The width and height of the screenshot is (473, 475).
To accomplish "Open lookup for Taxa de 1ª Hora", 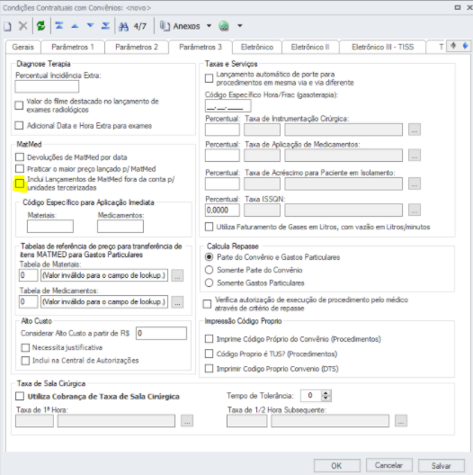I will pyautogui.click(x=187, y=421).
